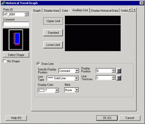Open keypad for Display Position value

tap(119, 71)
